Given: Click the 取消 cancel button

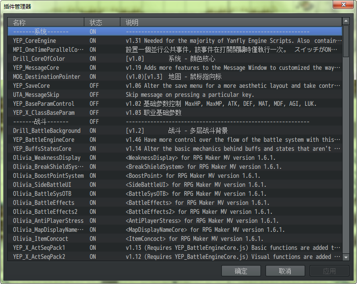Looking at the screenshot, I should (x=285, y=271).
